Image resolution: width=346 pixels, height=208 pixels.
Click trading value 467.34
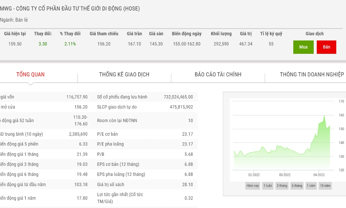click(246, 44)
